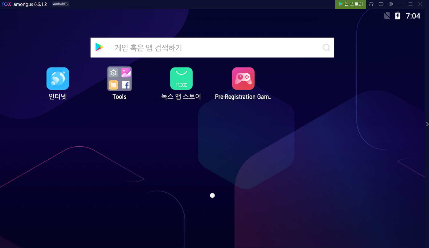Click the Google Play logo in search bar
This screenshot has width=429, height=248.
click(100, 47)
